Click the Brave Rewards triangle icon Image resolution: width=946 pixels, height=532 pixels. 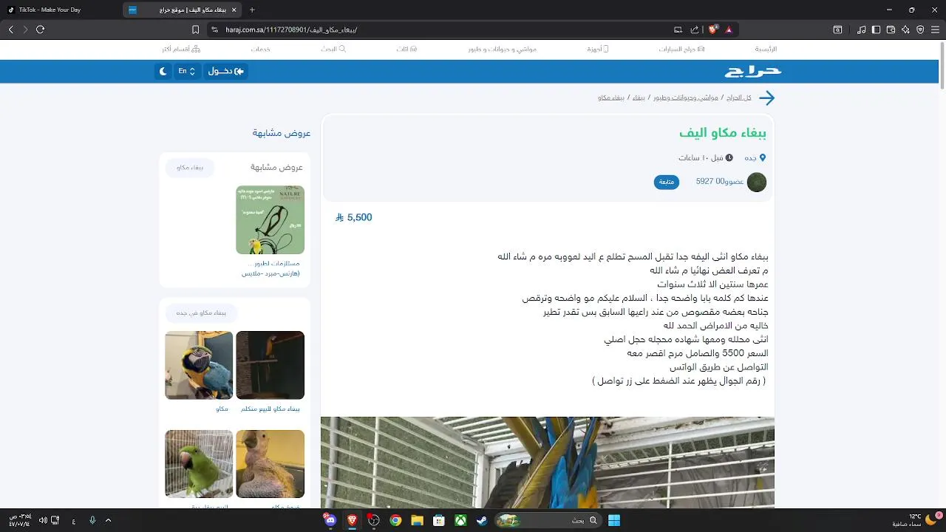click(x=728, y=30)
